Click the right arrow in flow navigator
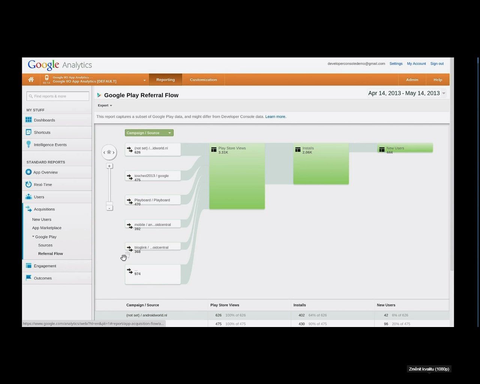480x384 pixels. [114, 152]
